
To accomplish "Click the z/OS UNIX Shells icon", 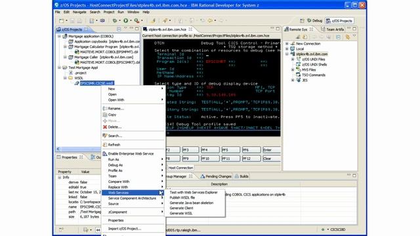I will tap(298, 64).
